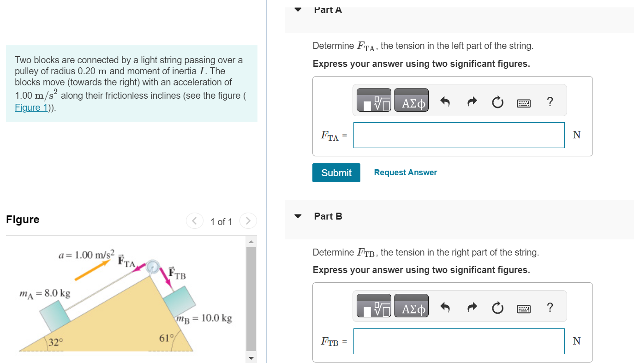Click the figure scrollbar down arrow
The width and height of the screenshot is (634, 363).
click(251, 357)
